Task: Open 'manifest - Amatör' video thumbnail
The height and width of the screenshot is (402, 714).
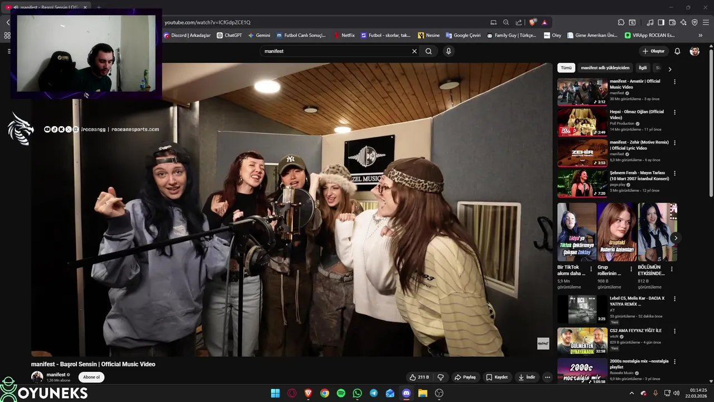Action: click(582, 92)
